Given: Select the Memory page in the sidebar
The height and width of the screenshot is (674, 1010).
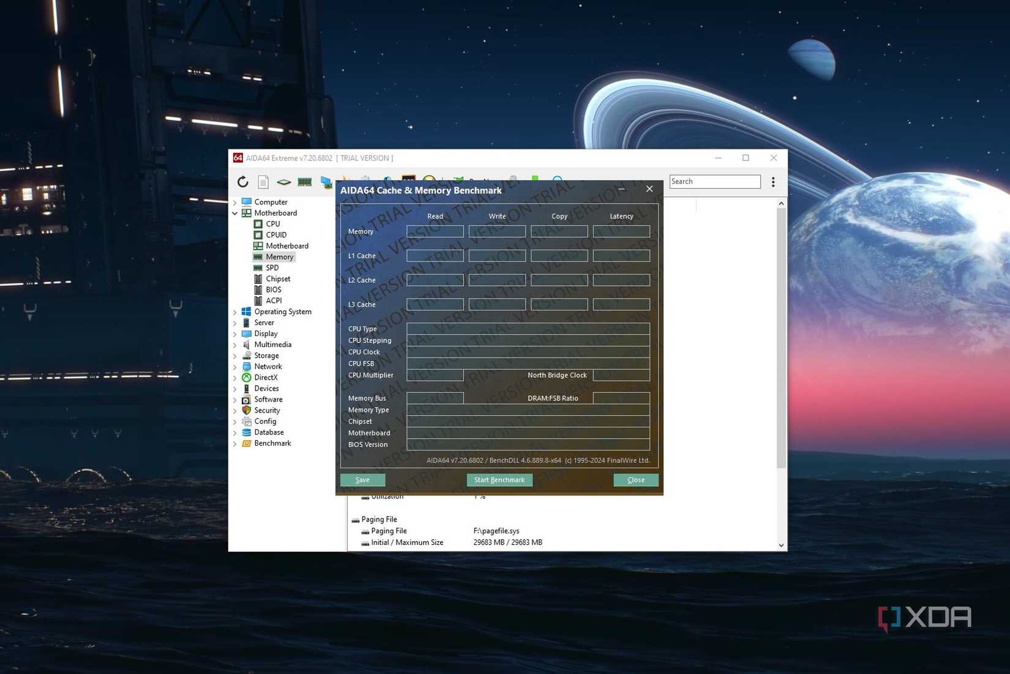Looking at the screenshot, I should pos(279,256).
